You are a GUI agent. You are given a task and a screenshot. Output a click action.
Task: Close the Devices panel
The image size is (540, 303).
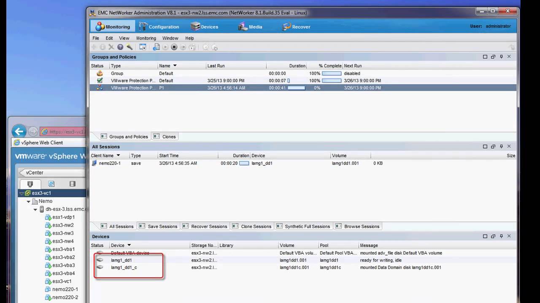click(509, 237)
